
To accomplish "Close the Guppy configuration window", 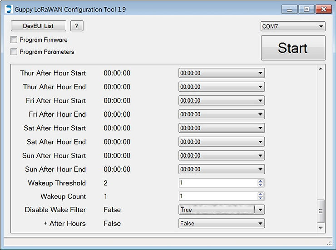I will click(324, 10).
